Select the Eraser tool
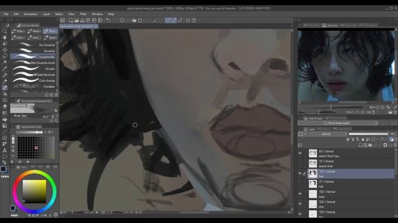Image resolution: width=398 pixels, height=223 pixels. [4, 107]
